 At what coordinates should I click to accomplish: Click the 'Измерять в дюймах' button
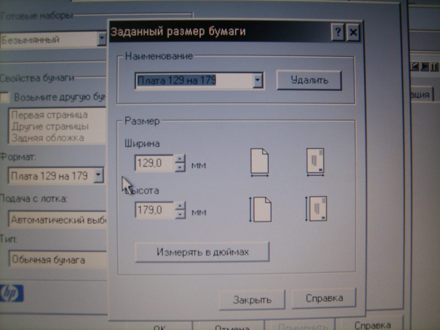pyautogui.click(x=202, y=252)
